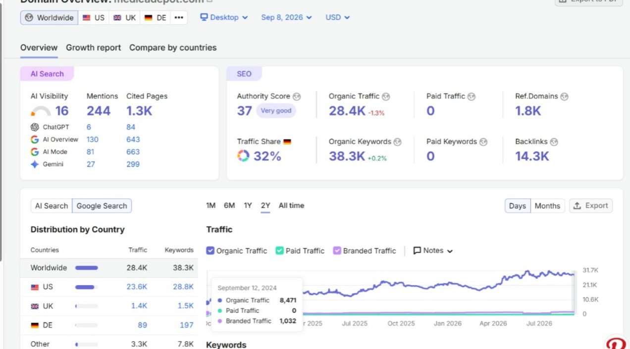Open the Sep 8, 2026 date dropdown
The height and width of the screenshot is (349, 630).
(286, 17)
